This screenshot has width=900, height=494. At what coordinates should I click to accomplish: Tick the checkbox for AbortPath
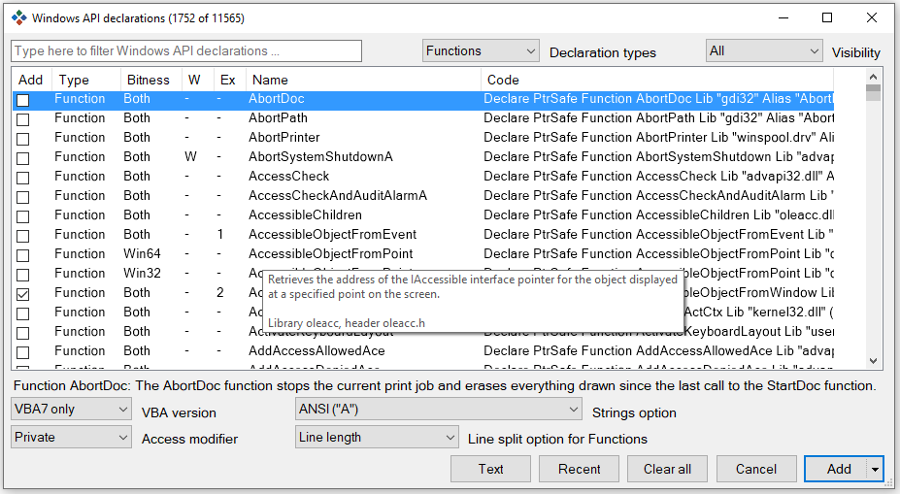[23, 120]
